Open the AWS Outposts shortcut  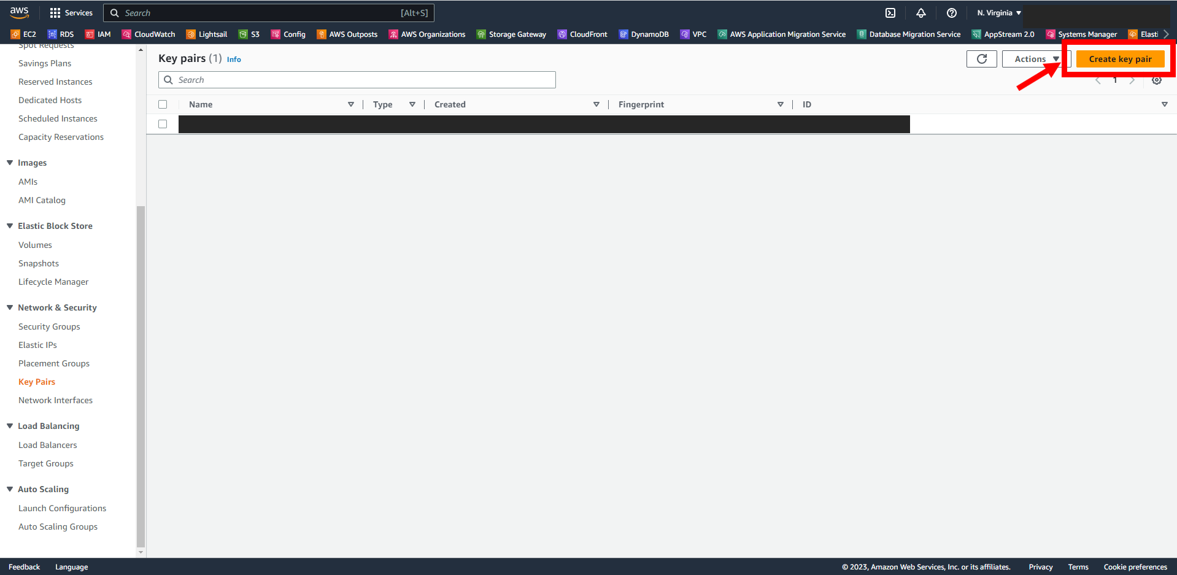pyautogui.click(x=347, y=34)
